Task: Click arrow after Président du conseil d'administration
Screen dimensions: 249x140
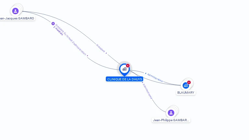Action: (87, 55)
